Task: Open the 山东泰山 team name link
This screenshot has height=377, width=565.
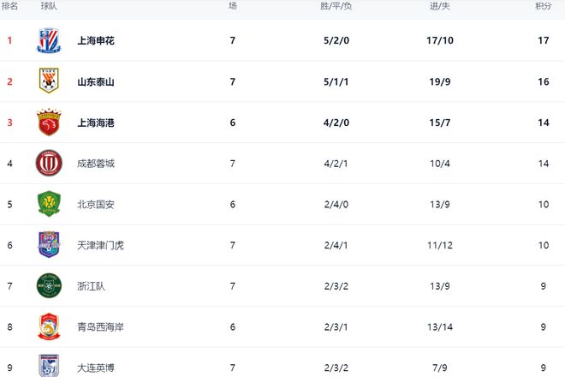Action: 96,82
